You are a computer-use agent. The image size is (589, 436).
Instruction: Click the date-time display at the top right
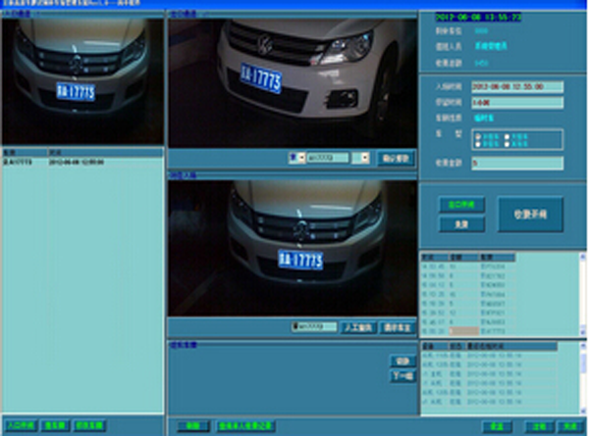tap(478, 17)
